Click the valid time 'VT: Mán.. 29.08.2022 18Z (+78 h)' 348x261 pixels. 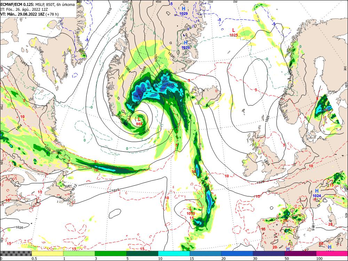(x=30, y=14)
